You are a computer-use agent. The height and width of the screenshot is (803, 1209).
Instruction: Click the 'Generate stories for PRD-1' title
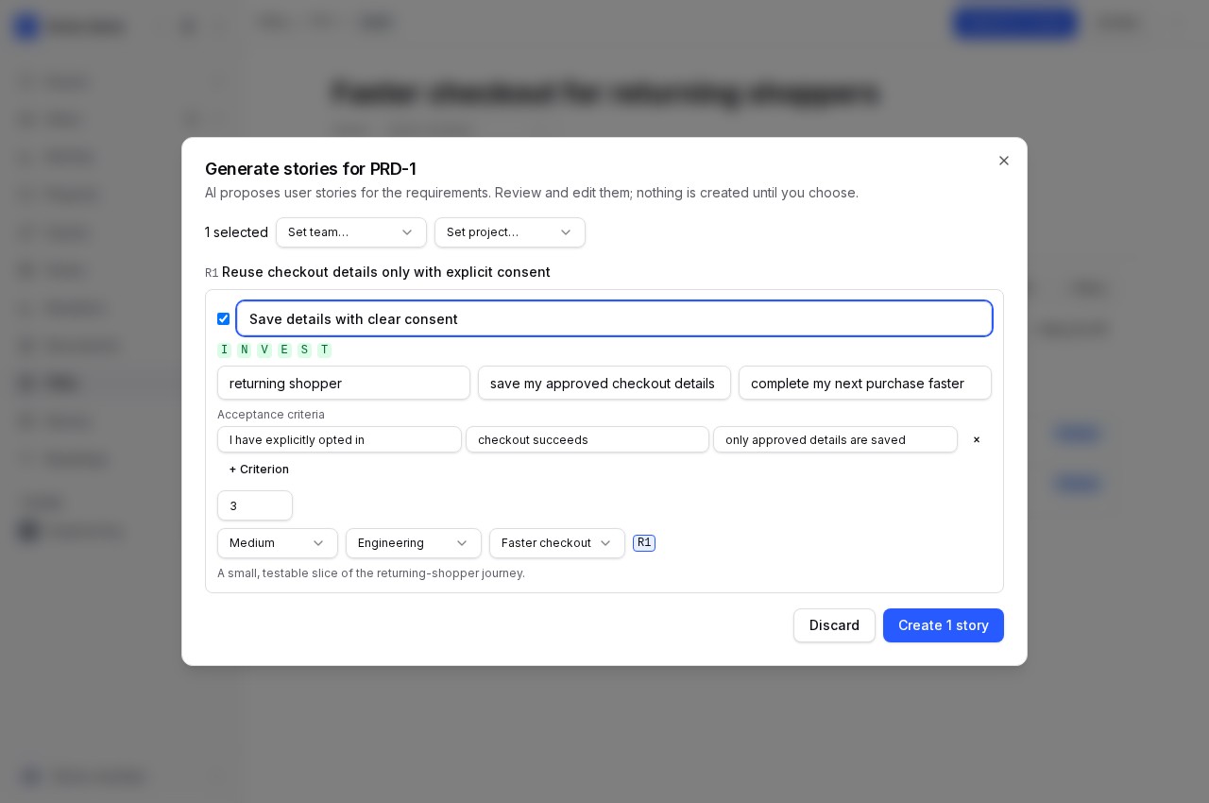[311, 169]
